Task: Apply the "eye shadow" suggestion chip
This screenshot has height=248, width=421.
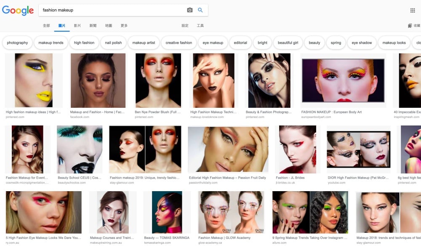Action: tap(362, 43)
